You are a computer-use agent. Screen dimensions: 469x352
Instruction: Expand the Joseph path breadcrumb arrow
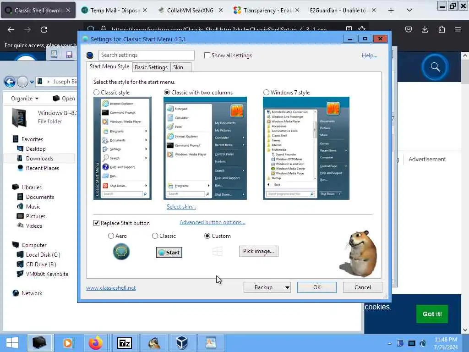48,82
